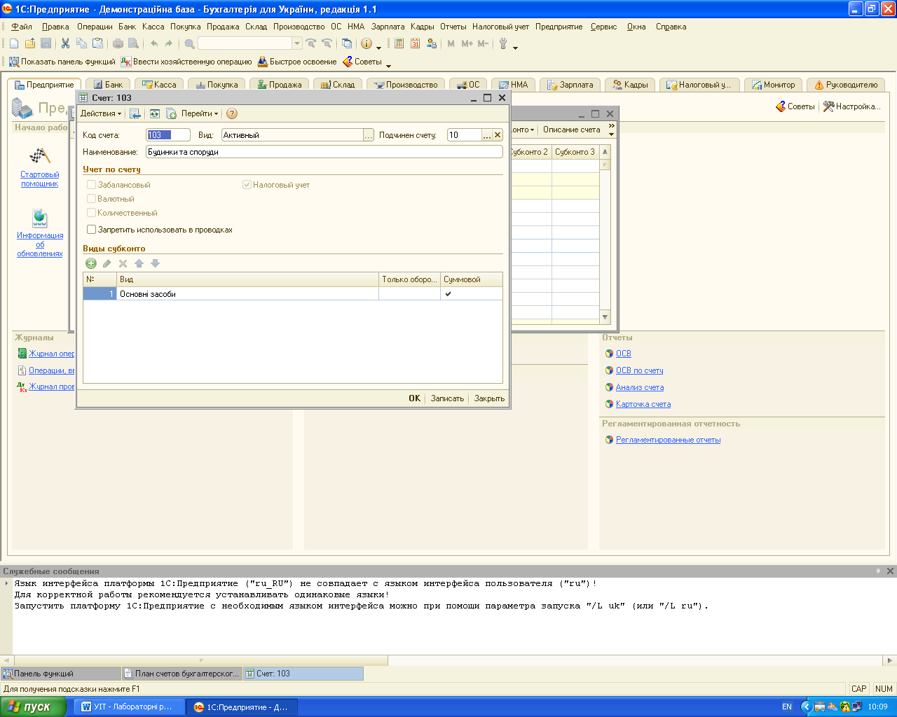
Task: Switch to План счетов бухгалтерского window tab
Action: point(182,674)
